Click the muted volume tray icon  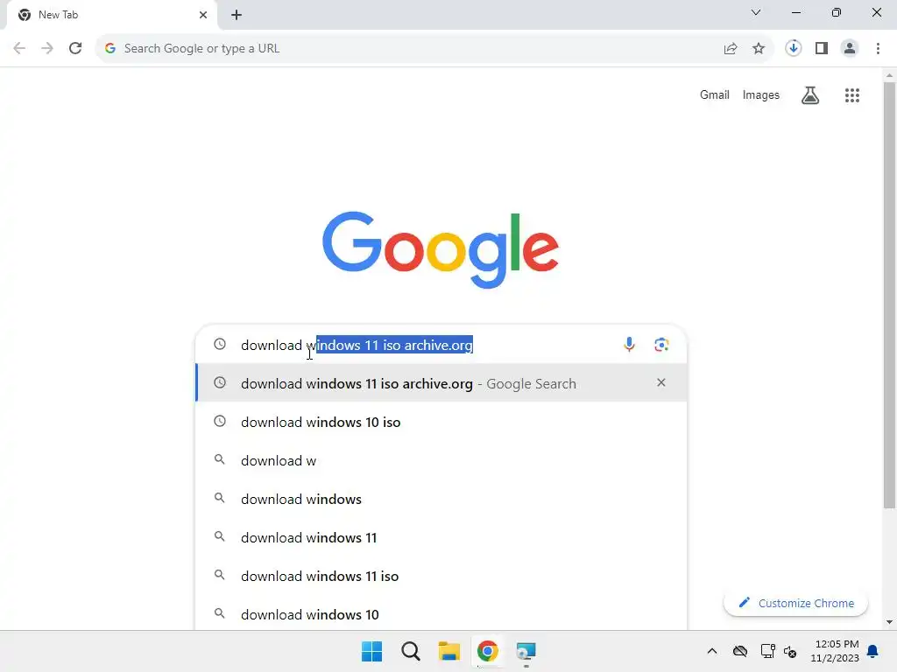[x=790, y=651]
